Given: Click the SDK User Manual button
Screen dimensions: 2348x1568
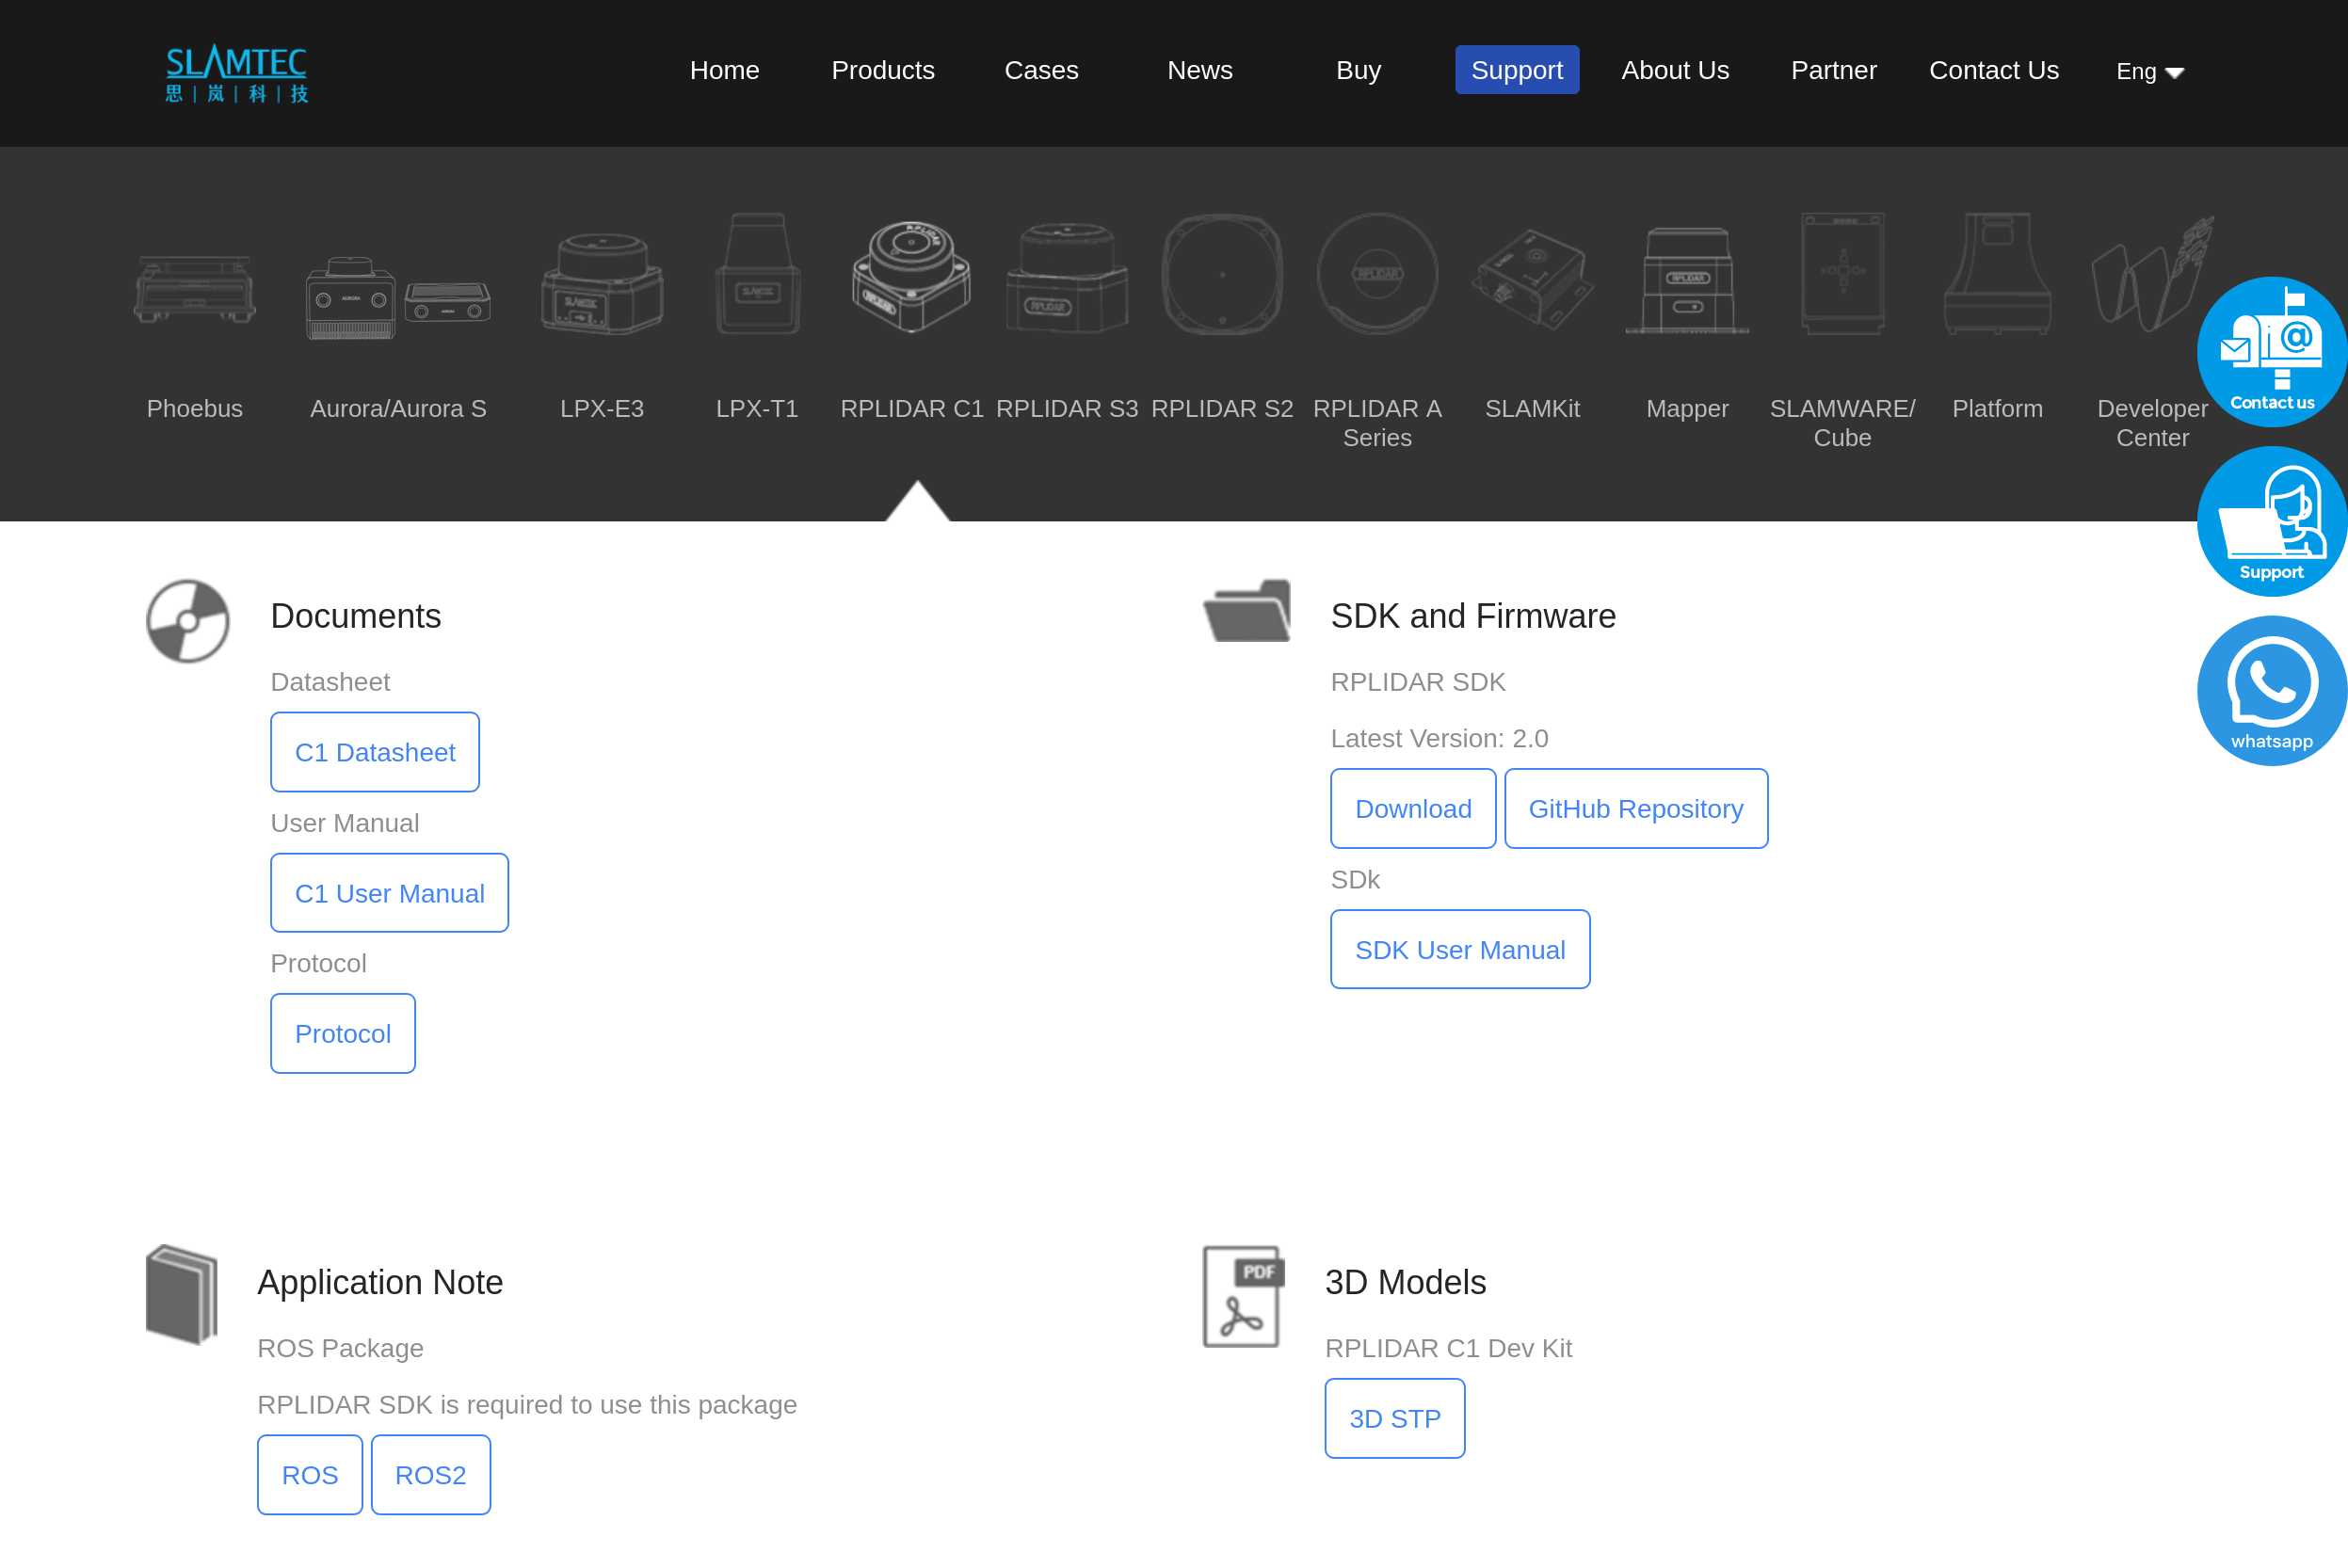Looking at the screenshot, I should pyautogui.click(x=1459, y=949).
